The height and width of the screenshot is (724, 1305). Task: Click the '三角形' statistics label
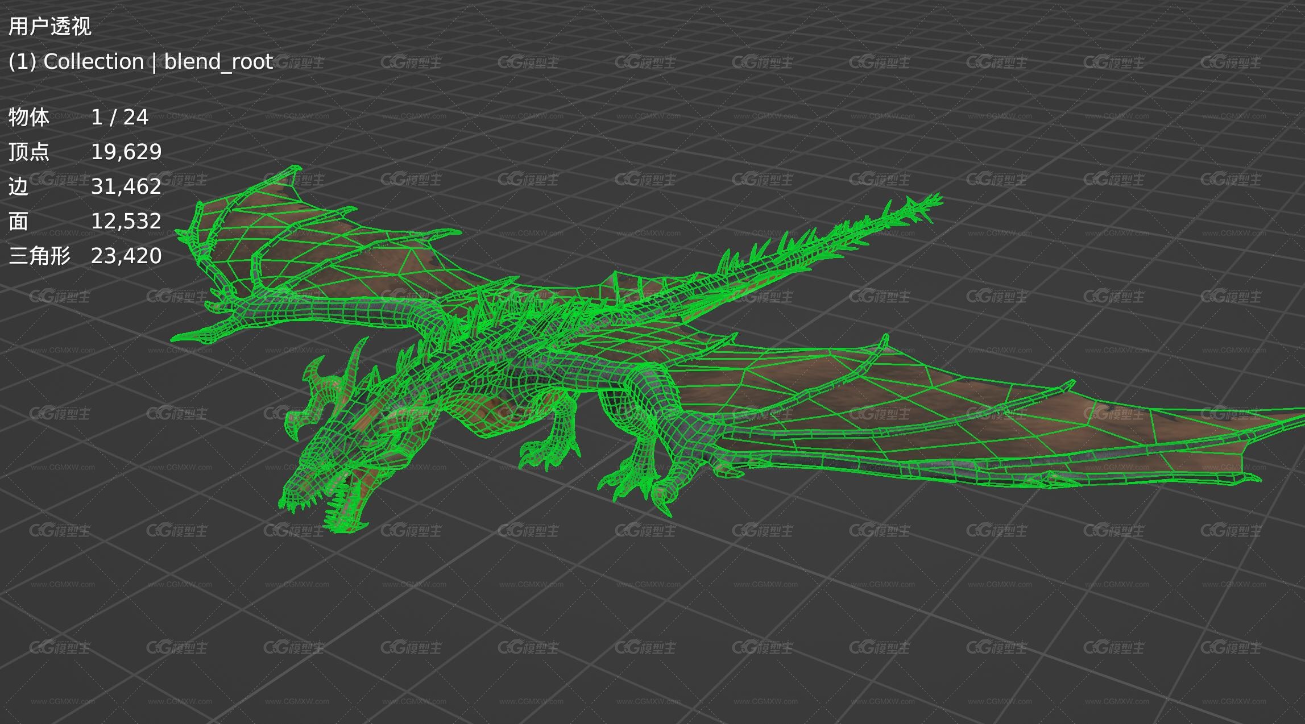click(x=39, y=256)
